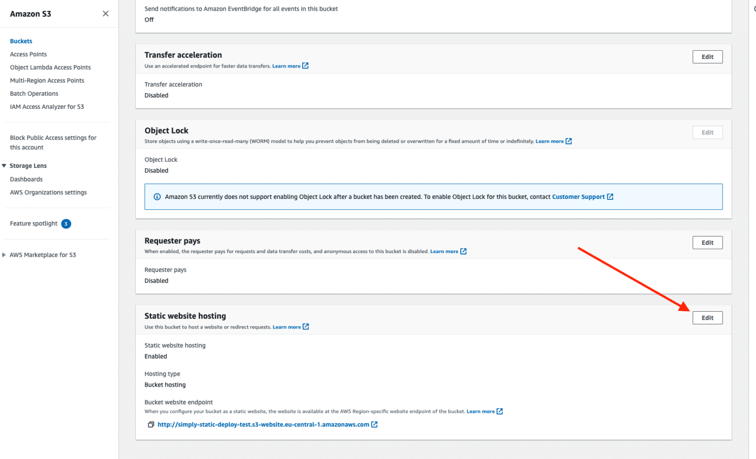Edit Transfer acceleration settings
The width and height of the screenshot is (756, 459).
point(707,57)
